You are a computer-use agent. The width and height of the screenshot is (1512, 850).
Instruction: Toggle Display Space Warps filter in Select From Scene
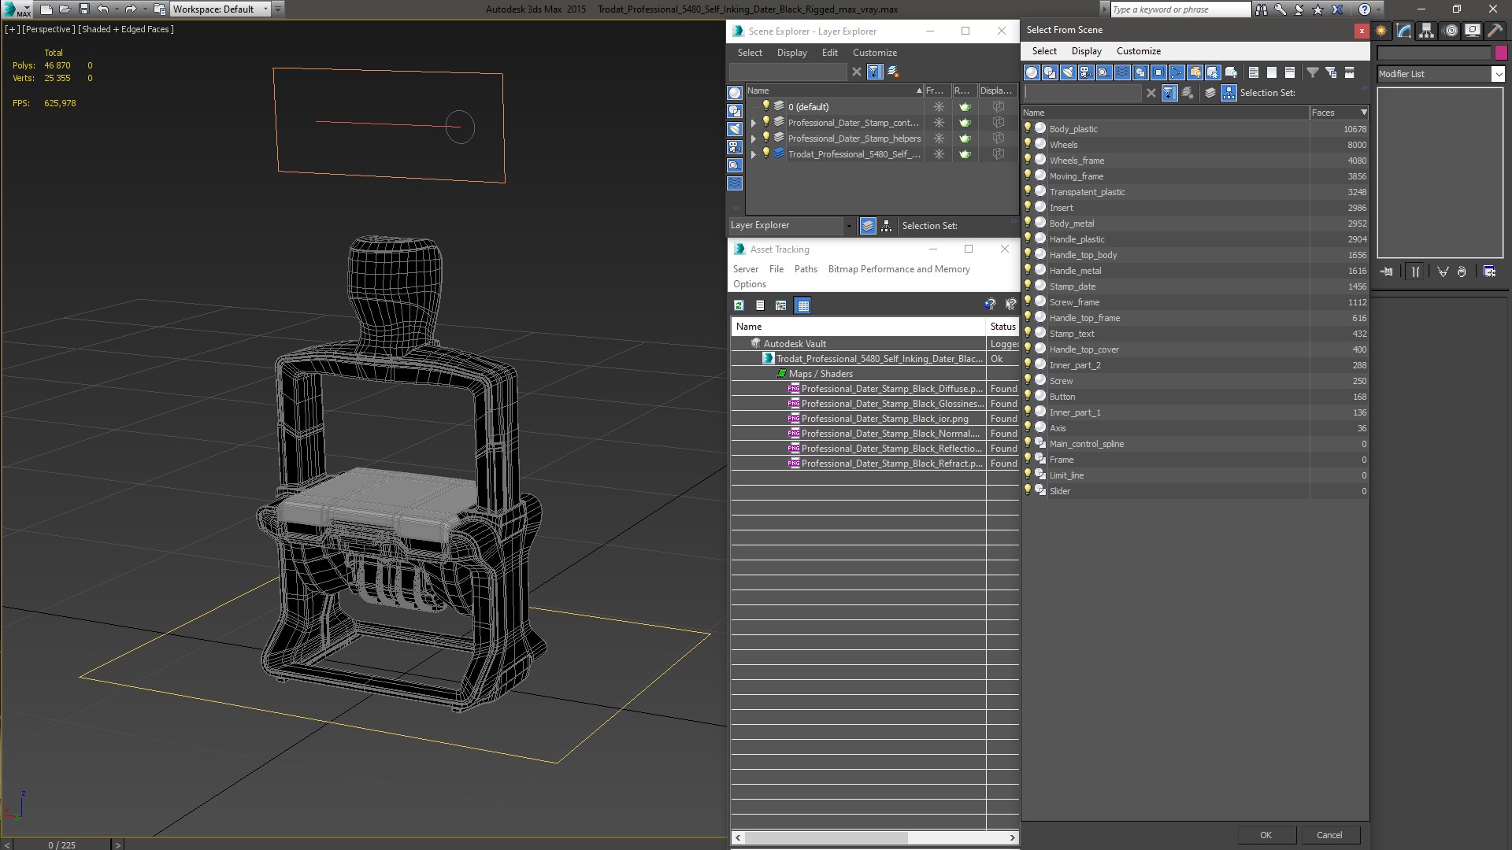point(1122,72)
